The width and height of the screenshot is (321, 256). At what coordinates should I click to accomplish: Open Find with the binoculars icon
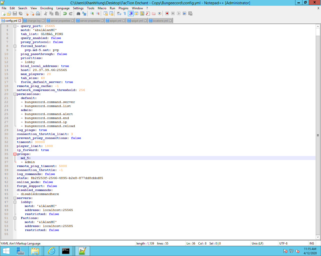(x=78, y=13)
